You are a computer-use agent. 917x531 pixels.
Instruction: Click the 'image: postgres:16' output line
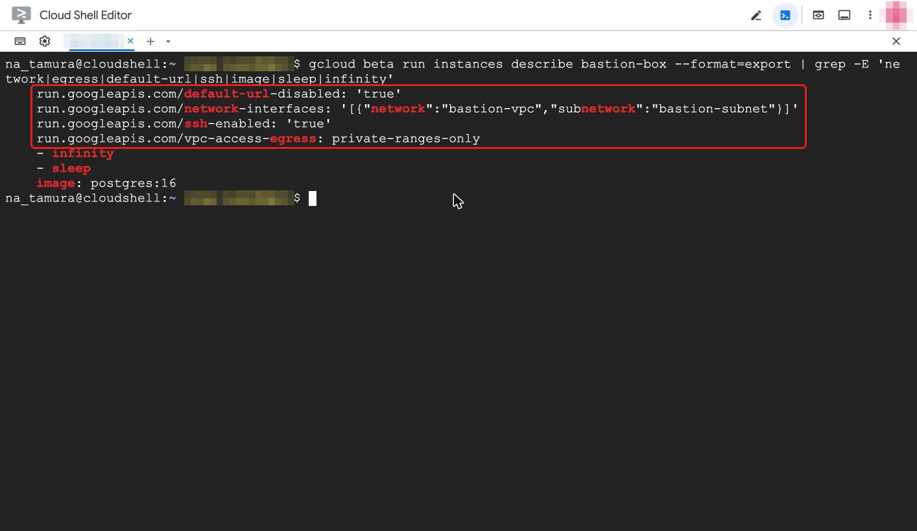[x=106, y=183]
